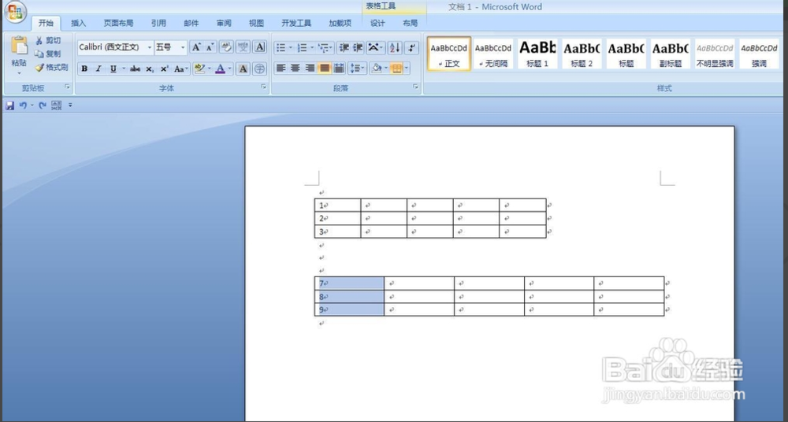Select the Format Painter (格式刷) brush

pos(51,68)
